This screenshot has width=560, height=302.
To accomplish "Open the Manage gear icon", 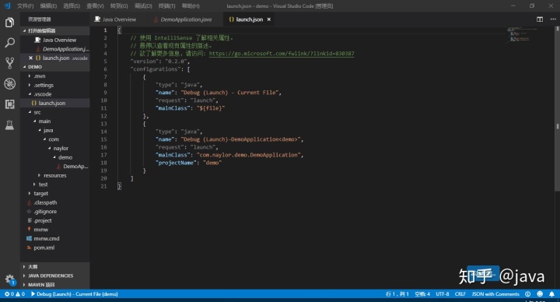I will (9, 279).
